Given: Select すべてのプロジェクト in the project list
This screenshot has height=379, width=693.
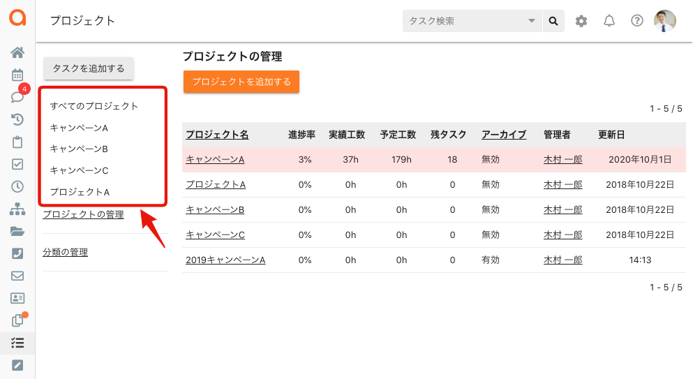Looking at the screenshot, I should [94, 106].
